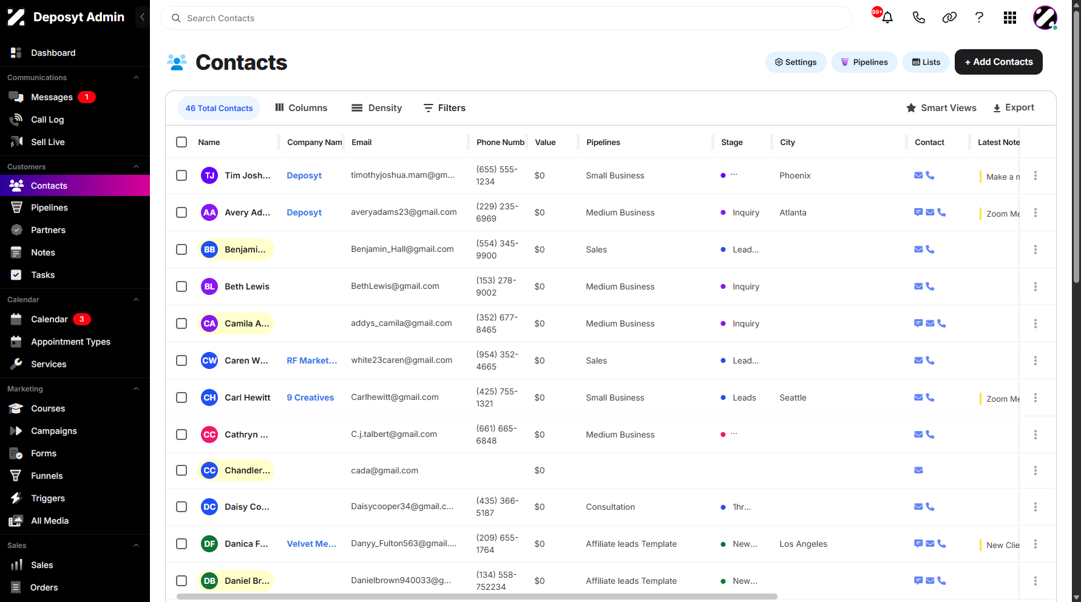The image size is (1081, 602).
Task: Open the Density options
Action: (377, 108)
